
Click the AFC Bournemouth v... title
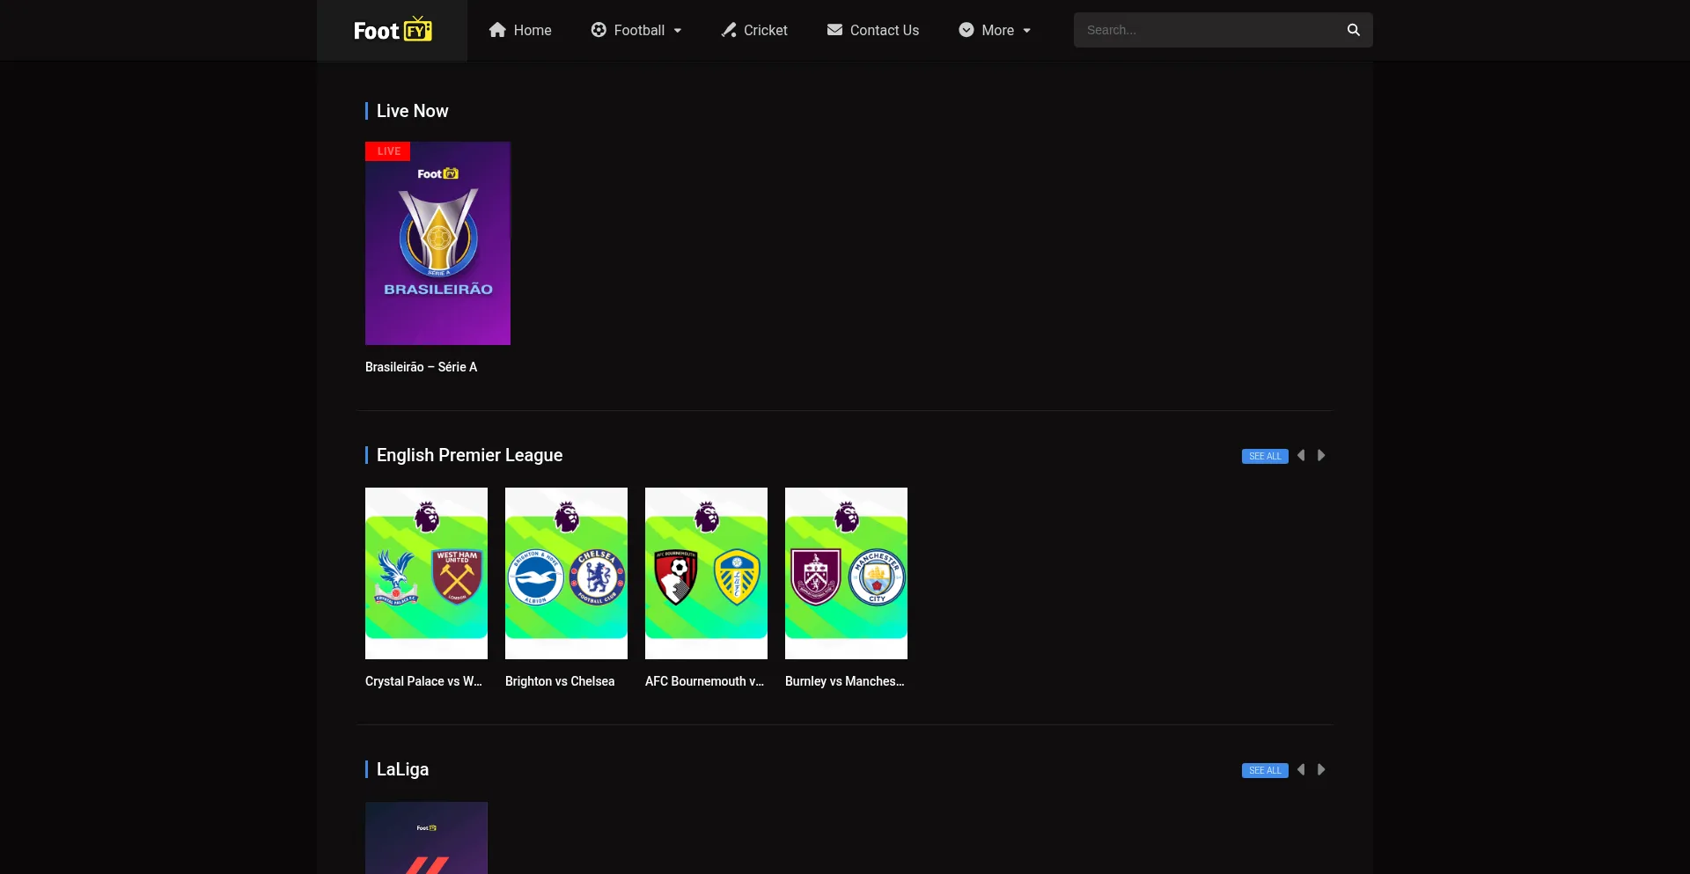tap(704, 681)
